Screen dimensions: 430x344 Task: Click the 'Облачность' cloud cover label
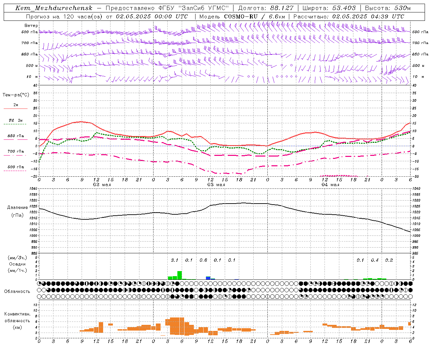(x=17, y=292)
